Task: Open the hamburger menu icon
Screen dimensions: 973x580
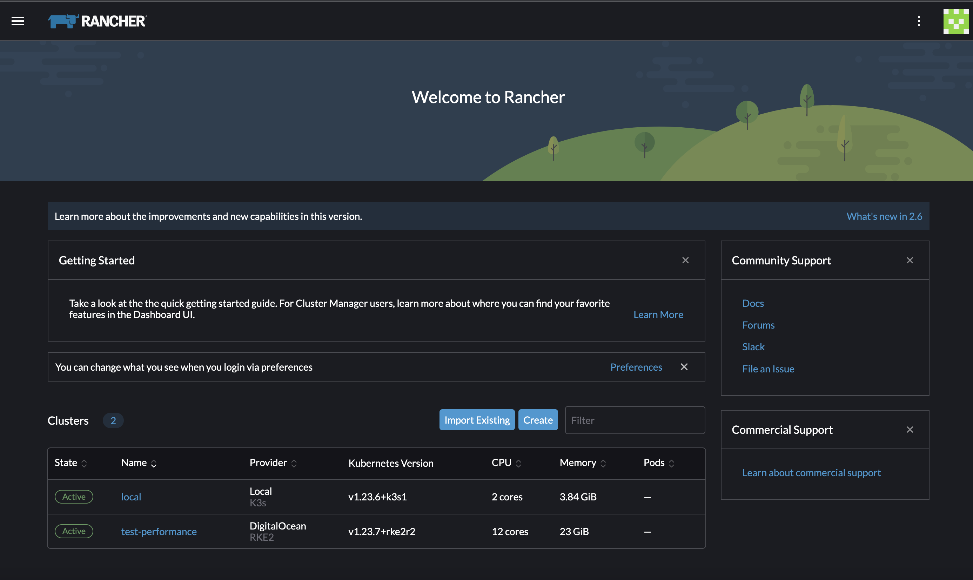Action: (18, 21)
